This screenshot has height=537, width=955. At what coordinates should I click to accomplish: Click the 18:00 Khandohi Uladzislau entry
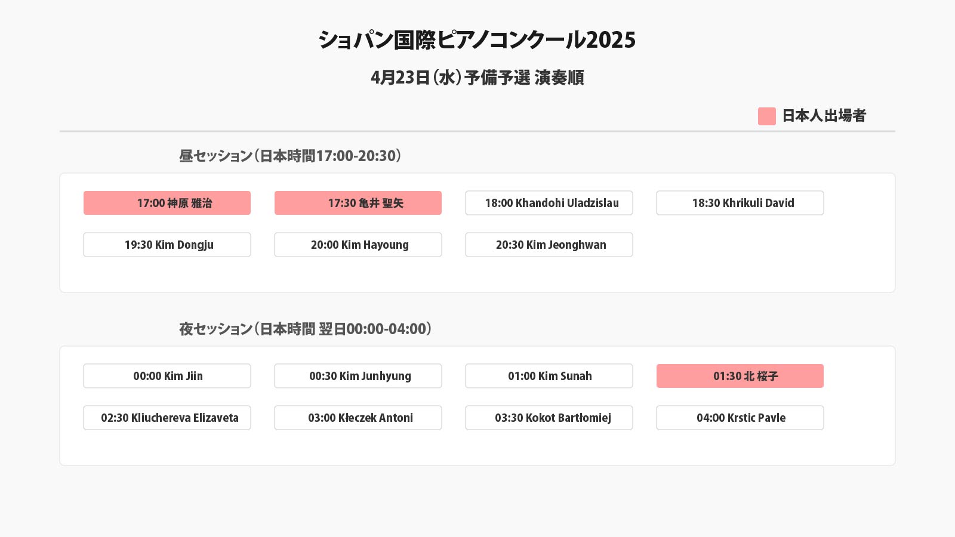tap(549, 203)
